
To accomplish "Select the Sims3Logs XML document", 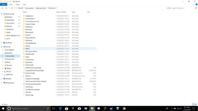I will (x=59, y=87).
